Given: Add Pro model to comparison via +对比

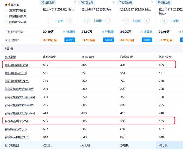Looking at the screenshot, I should 98,21.
